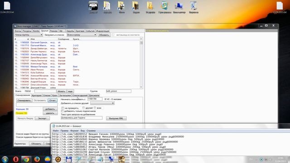The height and width of the screenshot is (163, 290).
Task: Click the Отчет button
Action: [x=53, y=101]
